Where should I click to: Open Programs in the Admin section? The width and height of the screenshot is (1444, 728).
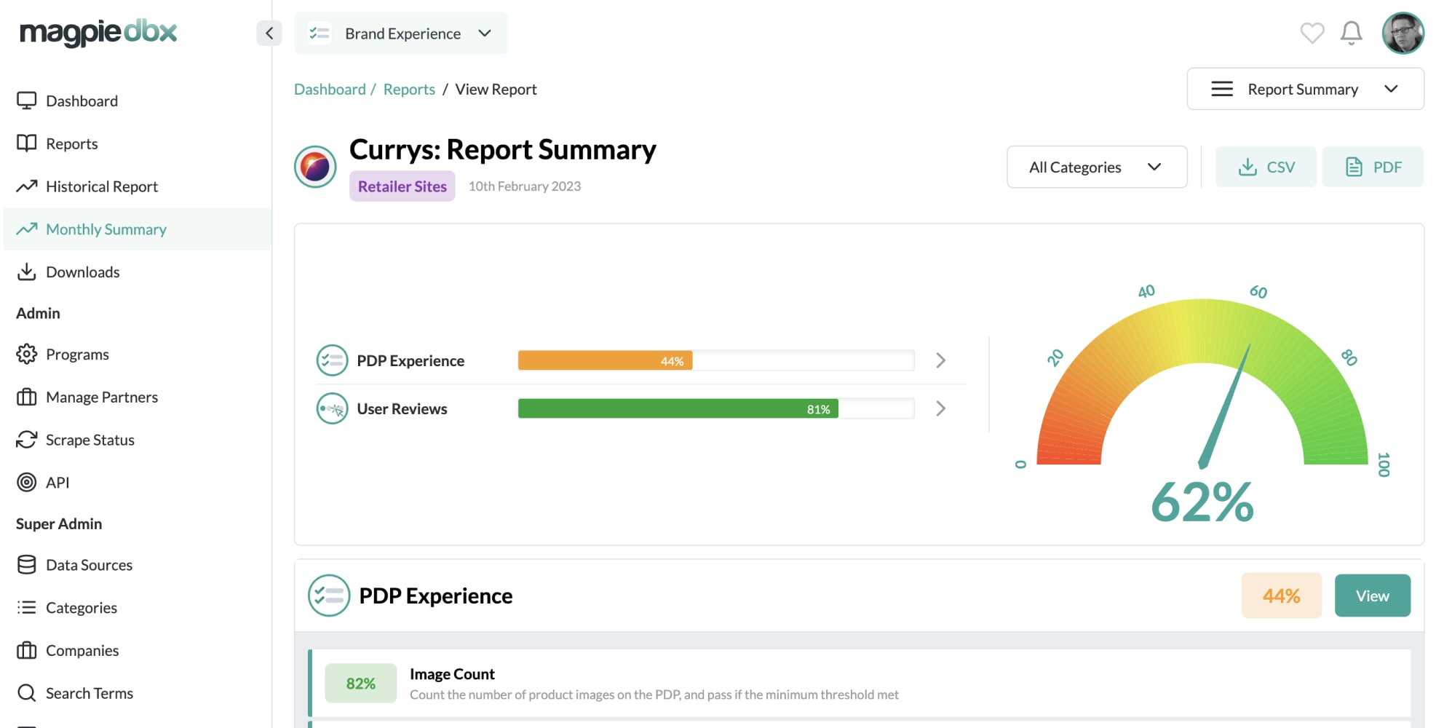pos(138,354)
